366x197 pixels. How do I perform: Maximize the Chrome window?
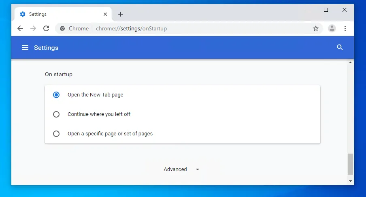coord(326,10)
